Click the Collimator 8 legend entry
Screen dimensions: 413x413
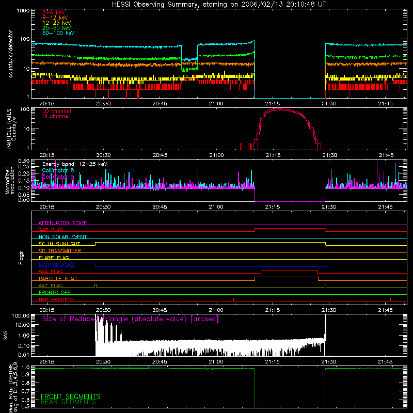point(58,170)
